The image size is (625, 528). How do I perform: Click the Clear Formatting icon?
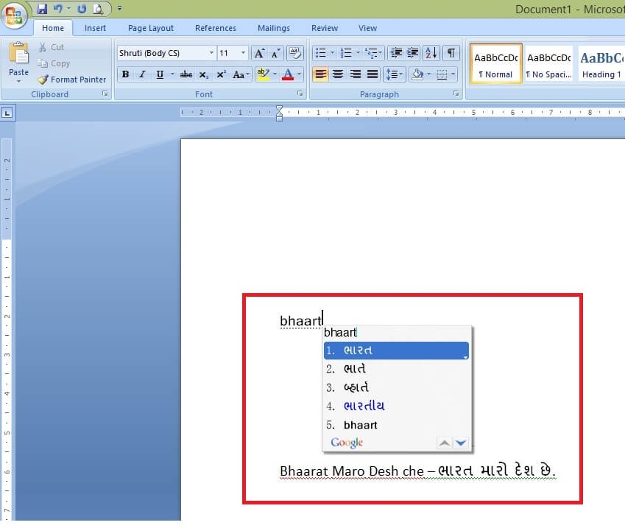pyautogui.click(x=295, y=53)
